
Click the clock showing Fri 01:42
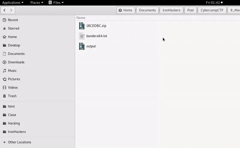coord(213,2)
